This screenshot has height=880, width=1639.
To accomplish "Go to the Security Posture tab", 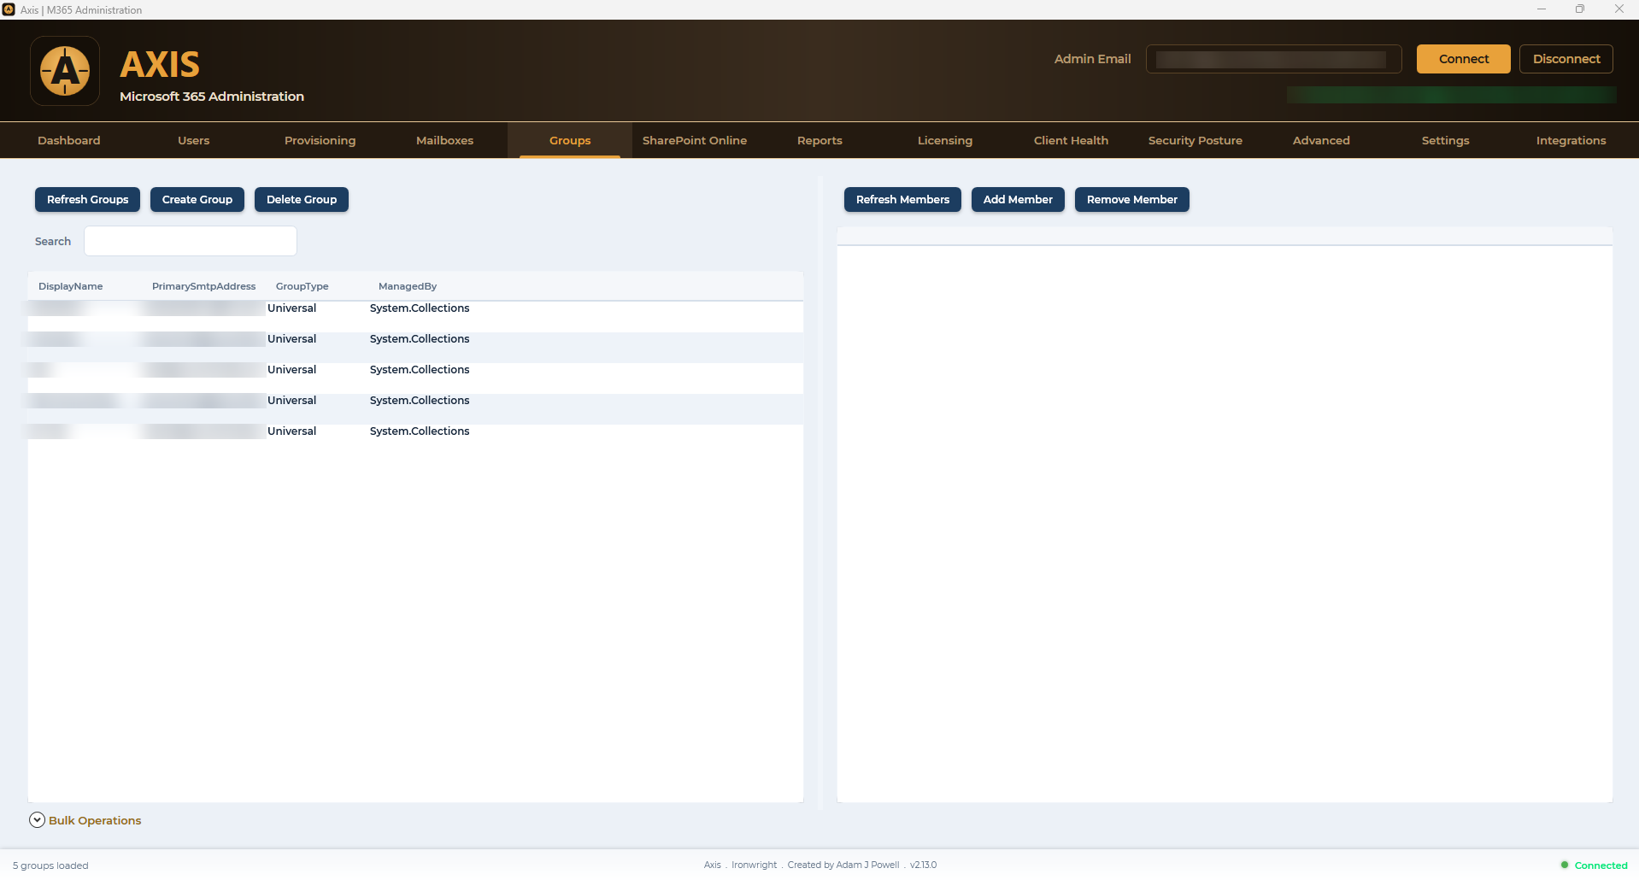I will pos(1195,140).
